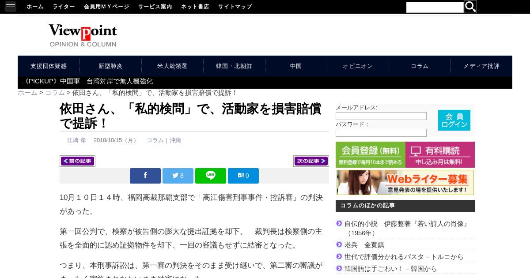The height and width of the screenshot is (278, 530).
Task: Open author 江崎 孝 link
Action: click(x=76, y=140)
